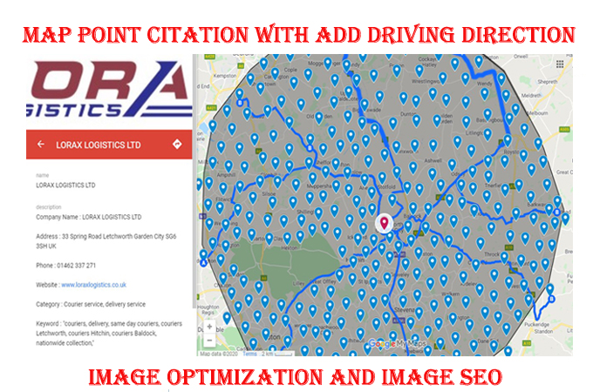The height and width of the screenshot is (392, 593).
Task: Zoom in with the map plus button
Action: [209, 327]
